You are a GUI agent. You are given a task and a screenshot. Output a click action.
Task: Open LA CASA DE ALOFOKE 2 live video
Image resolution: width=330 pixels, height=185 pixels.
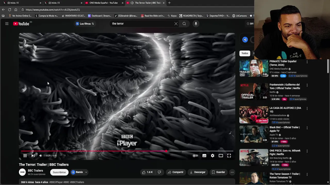coord(254,115)
